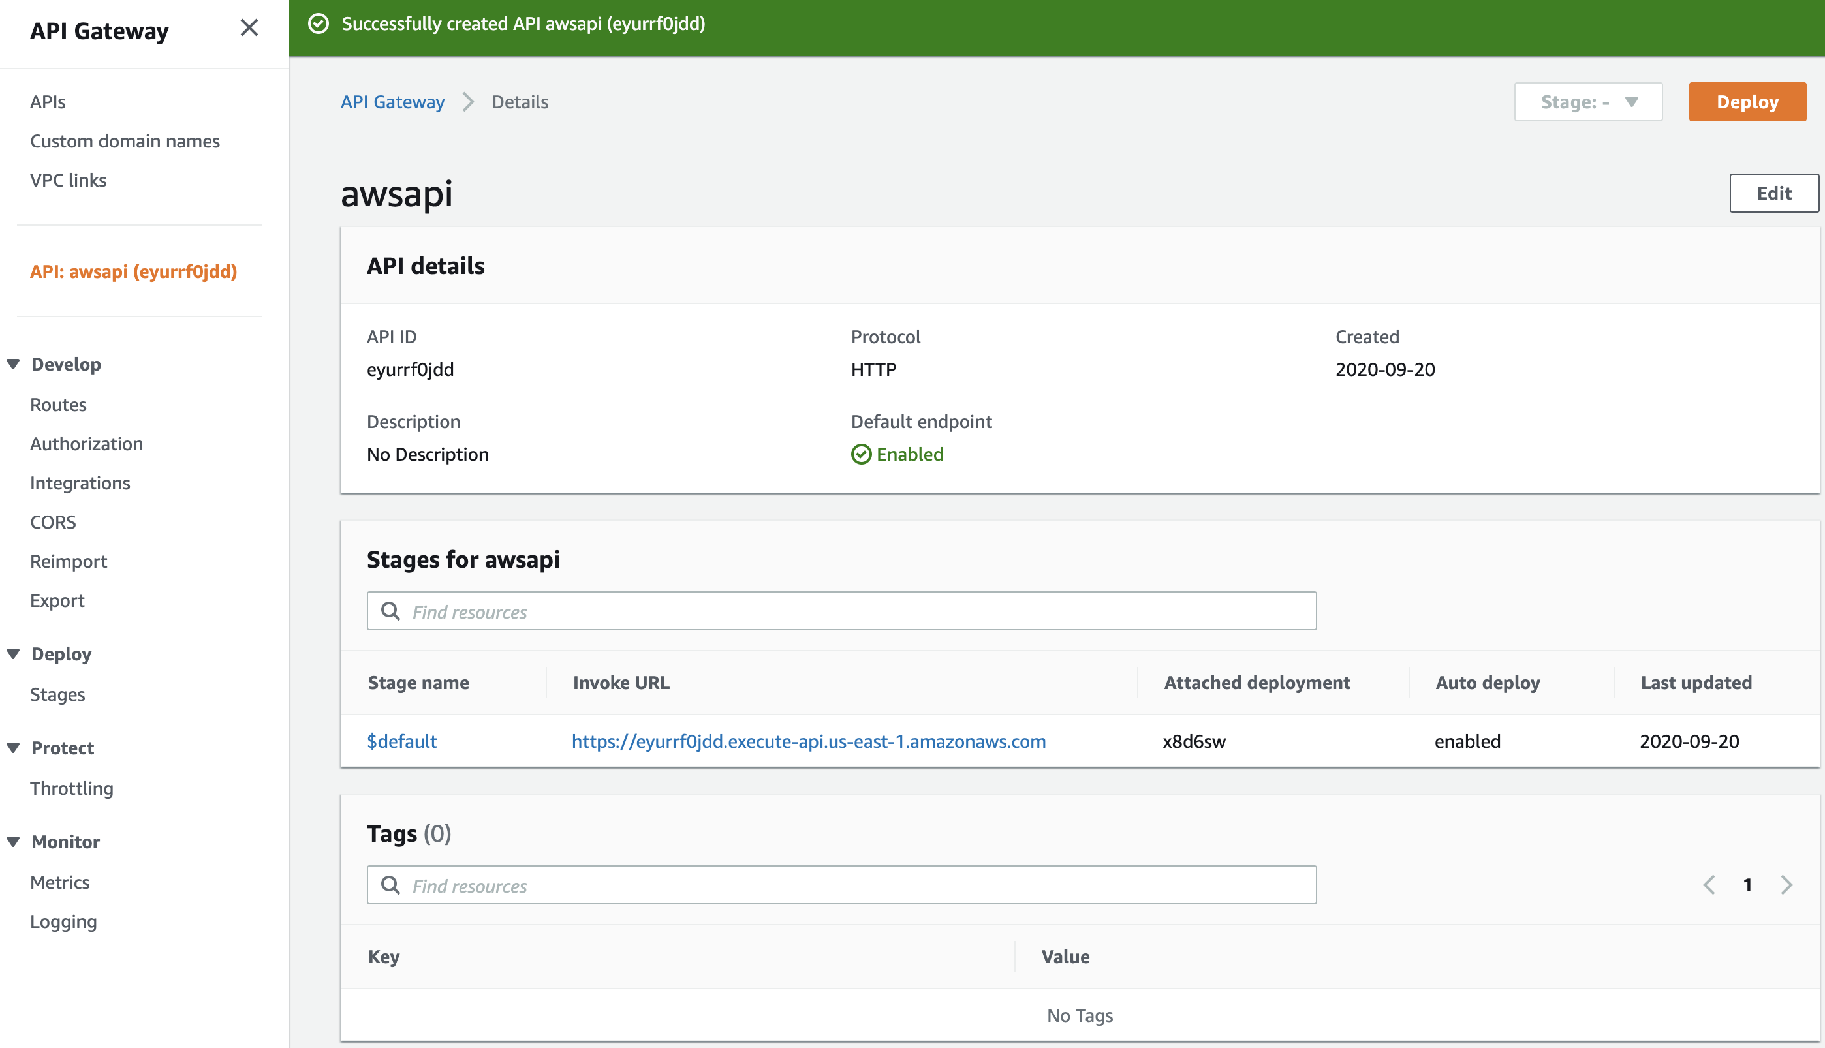1825x1048 pixels.
Task: Collapse the Develop section
Action: click(x=14, y=364)
